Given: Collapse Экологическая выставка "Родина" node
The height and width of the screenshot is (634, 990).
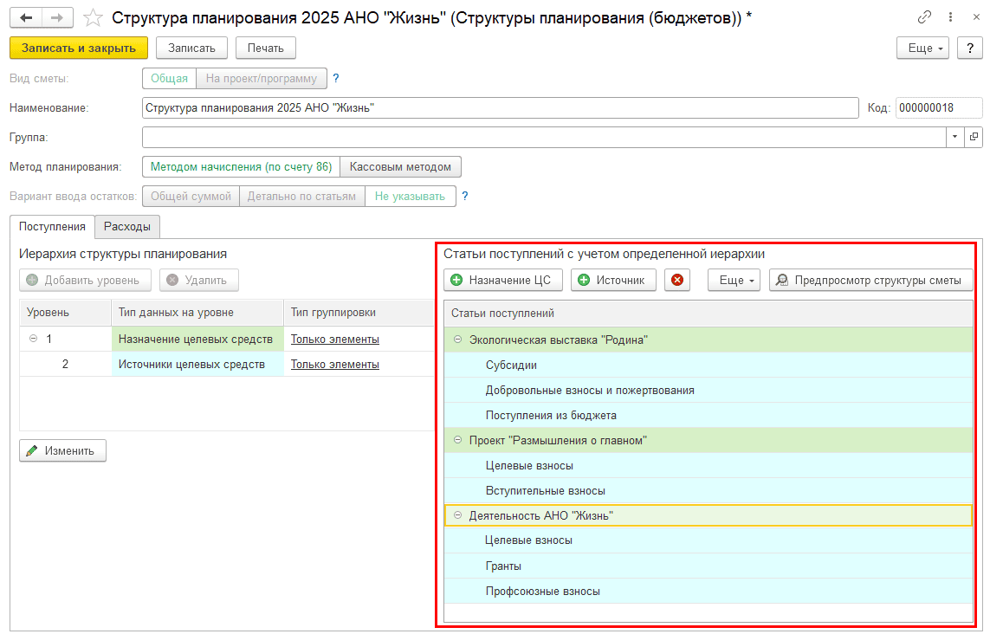Looking at the screenshot, I should click(x=457, y=340).
